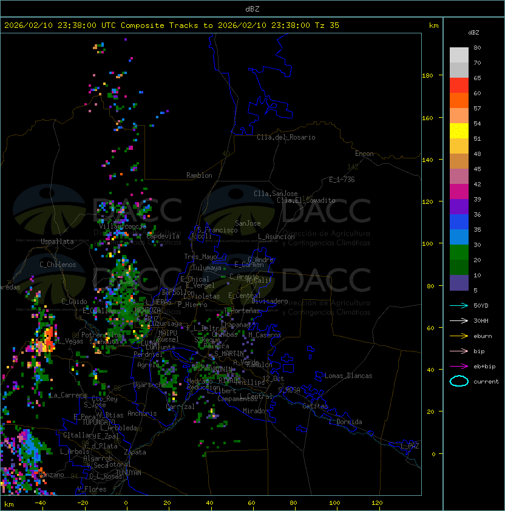Click the 'Uspallata' map label
Image resolution: width=505 pixels, height=511 pixels.
58,242
